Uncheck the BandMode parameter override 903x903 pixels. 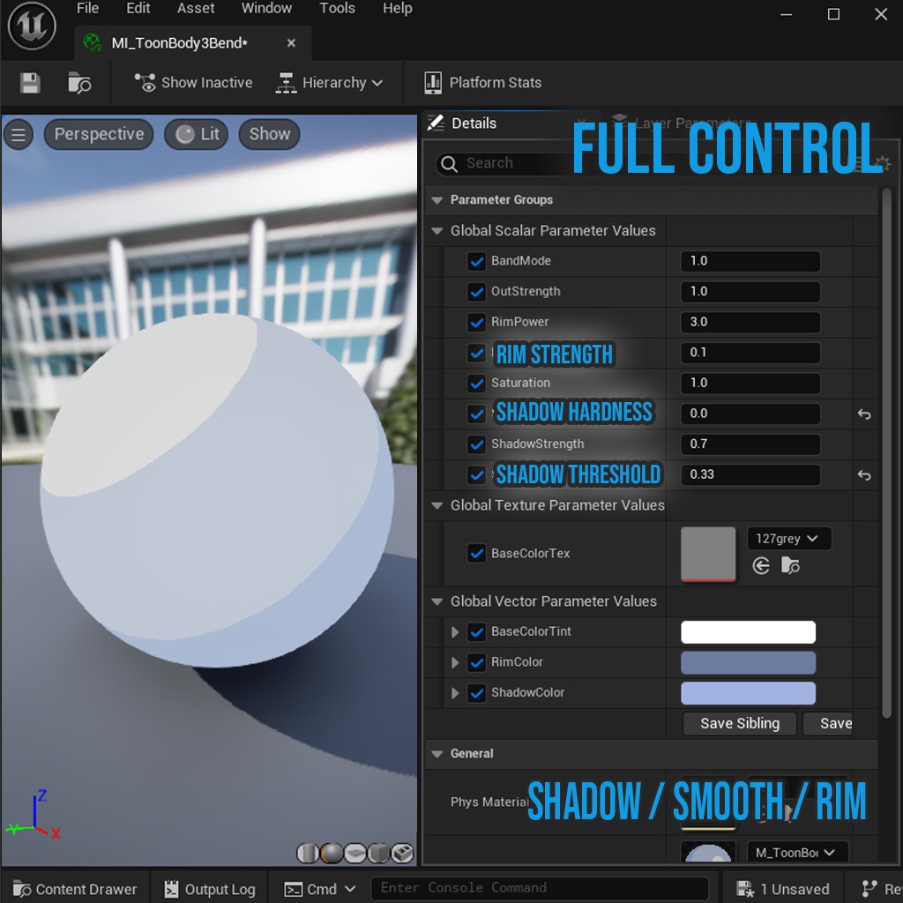[477, 261]
